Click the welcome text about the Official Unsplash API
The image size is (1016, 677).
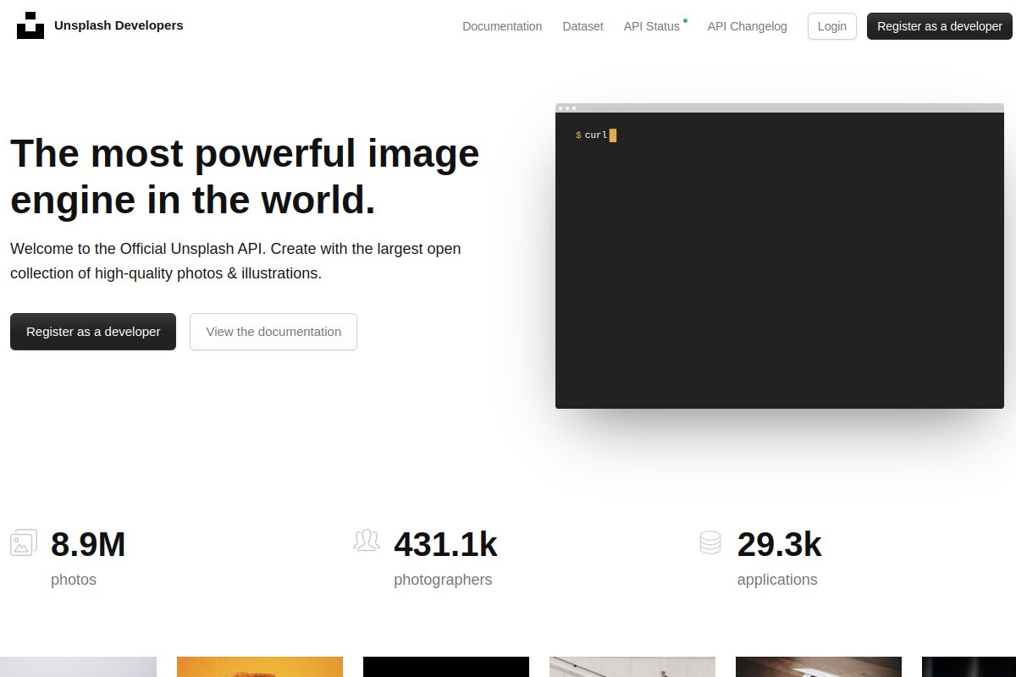coord(235,261)
